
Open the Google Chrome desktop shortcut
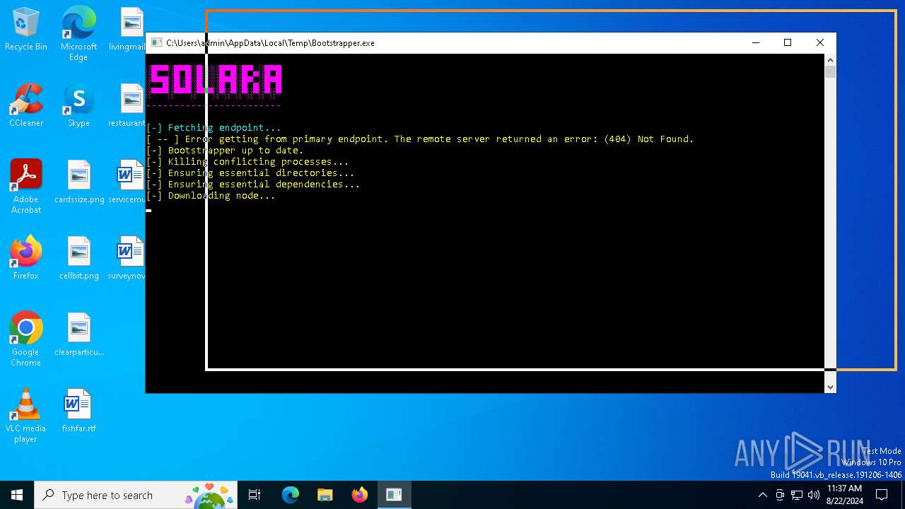pos(26,339)
